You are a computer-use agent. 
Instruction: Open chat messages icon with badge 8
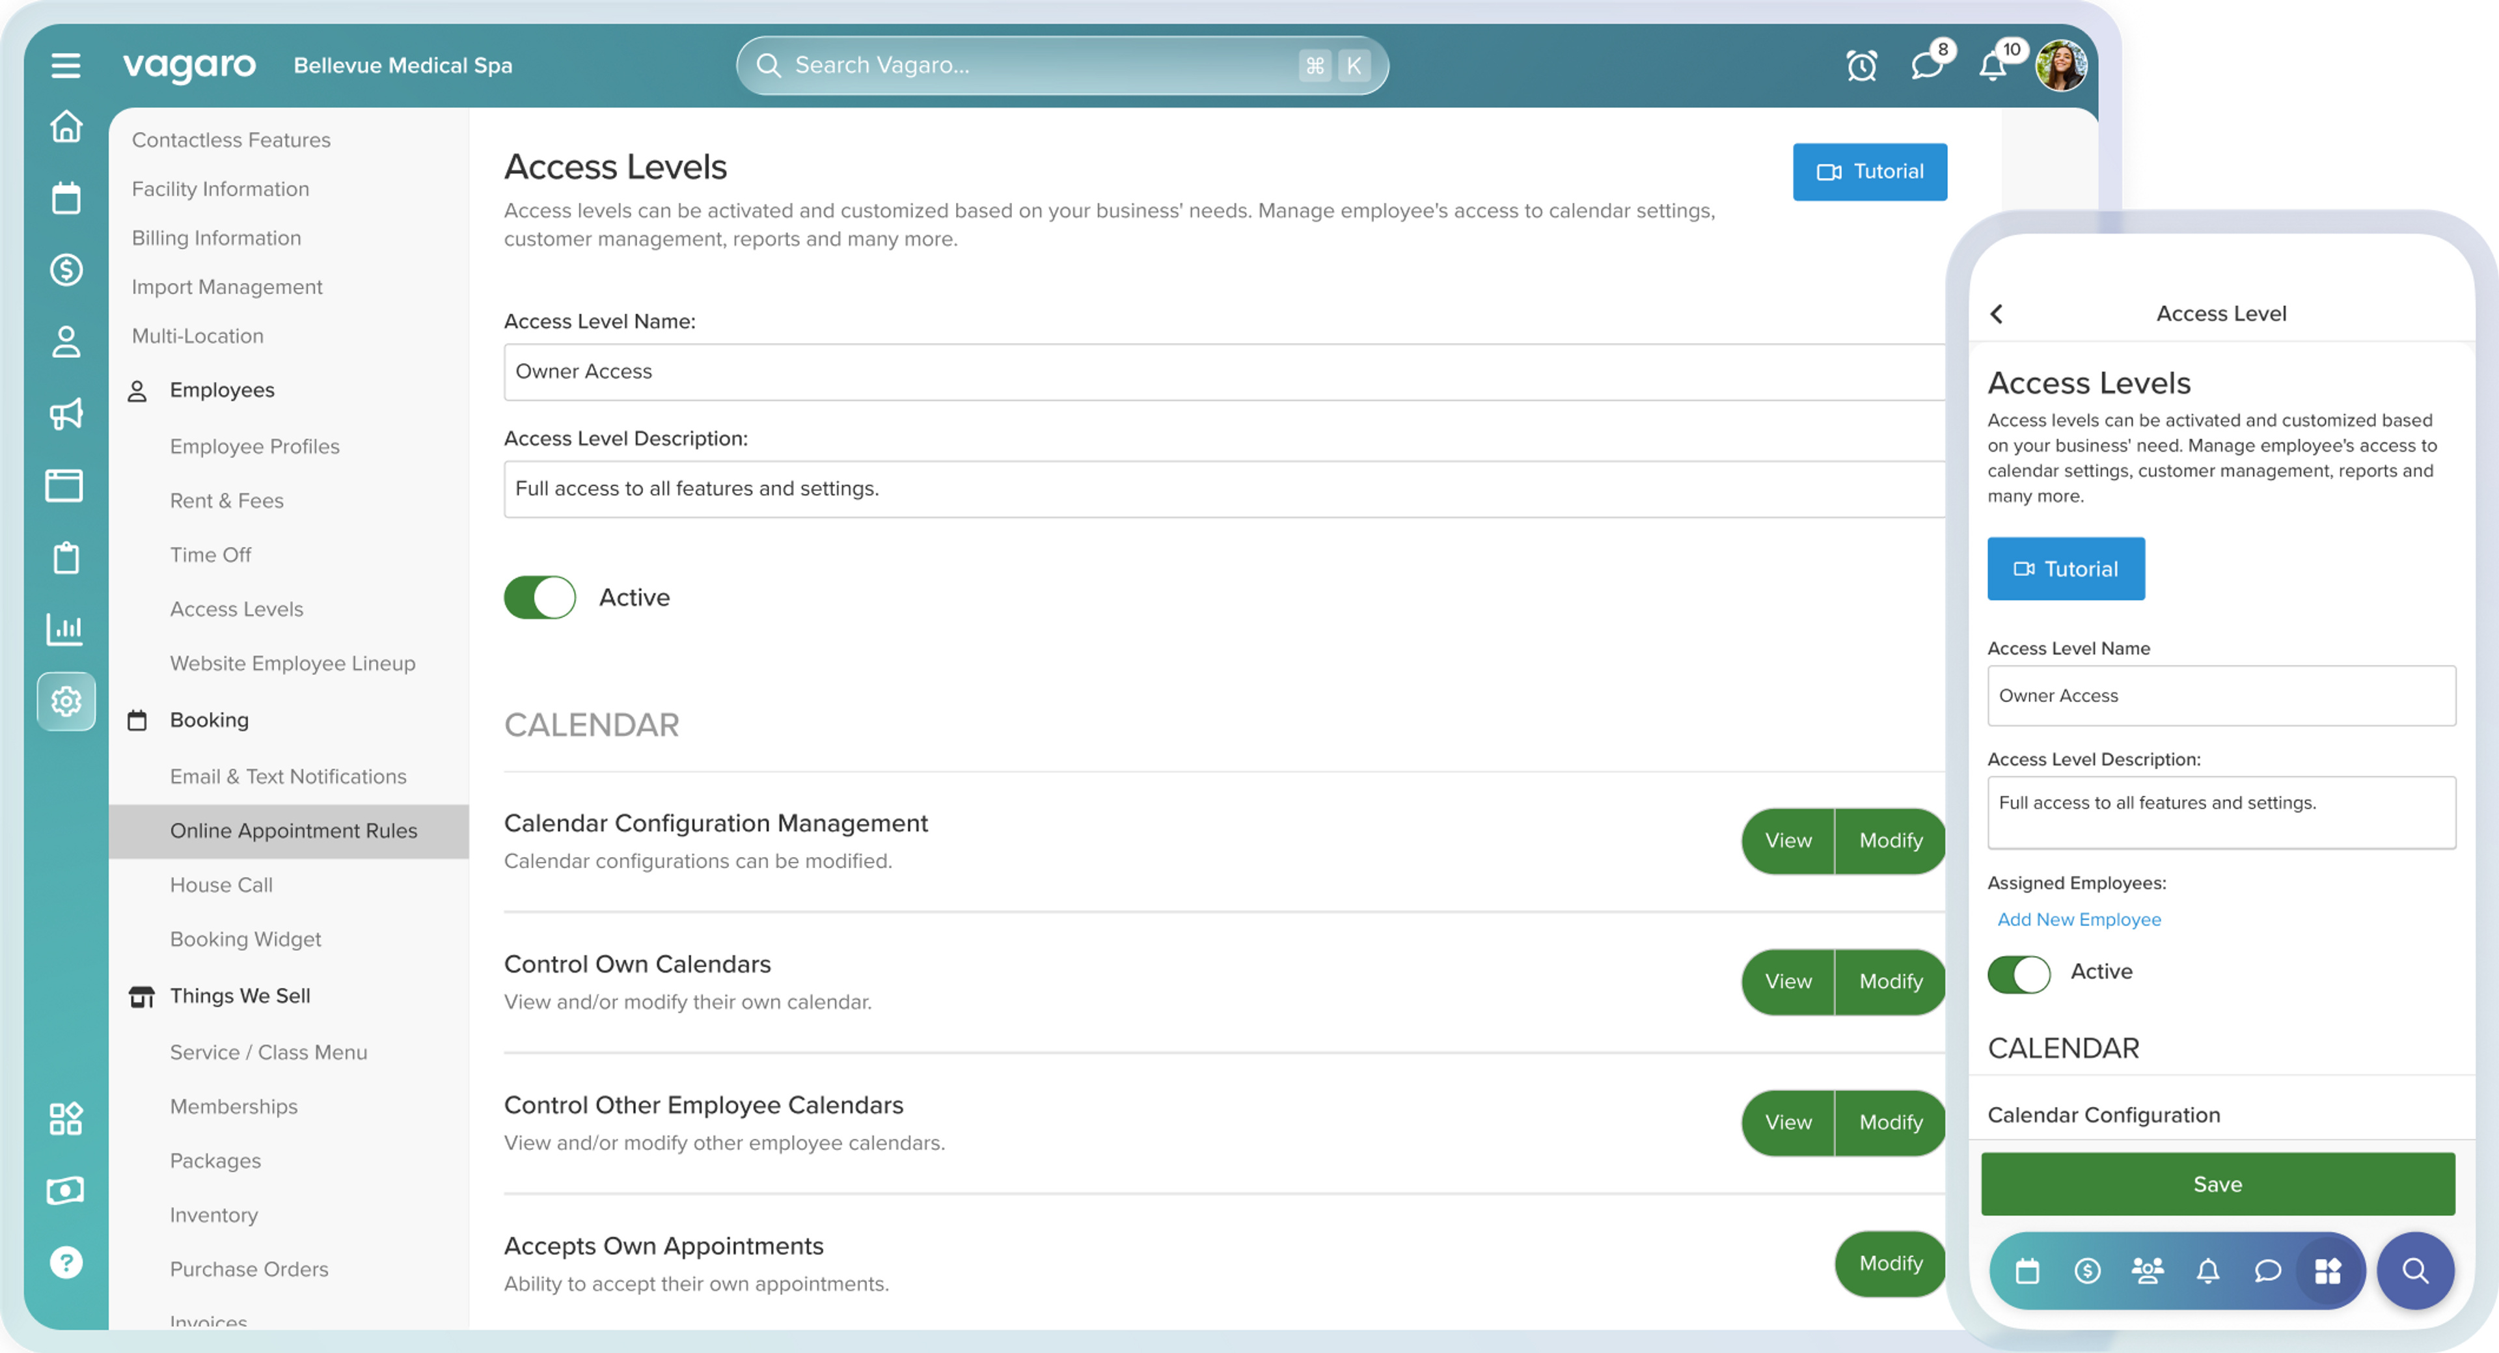click(x=1926, y=66)
